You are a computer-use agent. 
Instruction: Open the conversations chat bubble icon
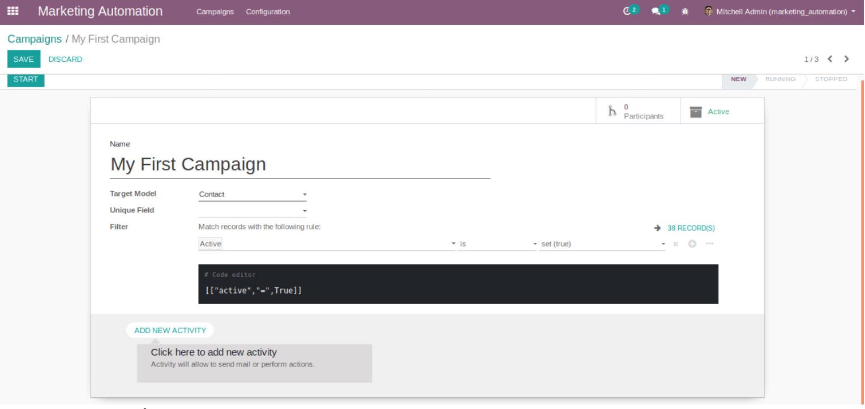656,11
